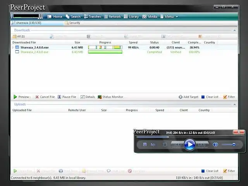Open the Media view
Image resolution: width=248 pixels, height=186 pixels.
click(150, 17)
